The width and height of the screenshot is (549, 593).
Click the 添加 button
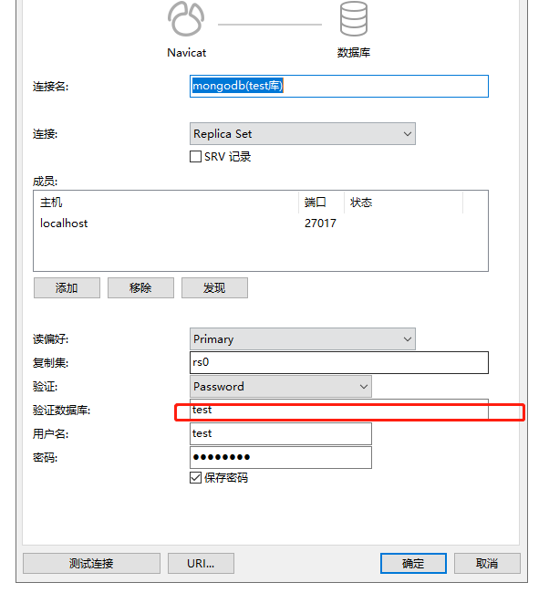point(67,287)
